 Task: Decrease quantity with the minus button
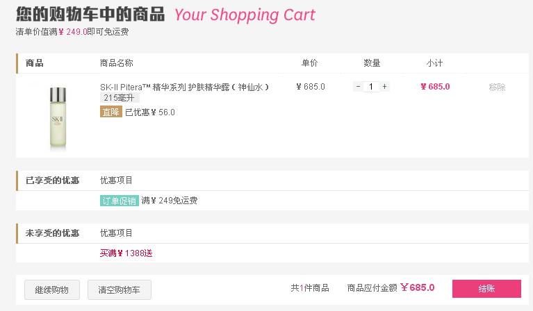(x=358, y=87)
